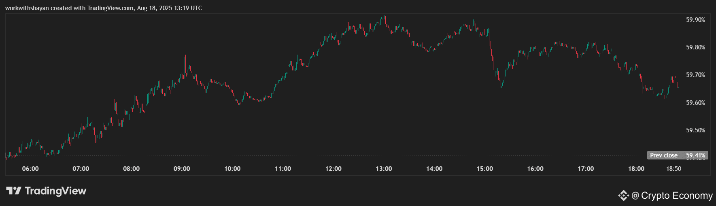Image resolution: width=716 pixels, height=206 pixels.
Task: Select the 18:50 final time label
Action: [674, 169]
